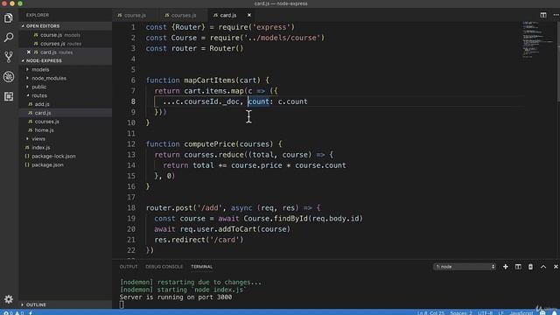Open editor More Actions menu
The image size is (560, 315).
(x=556, y=15)
